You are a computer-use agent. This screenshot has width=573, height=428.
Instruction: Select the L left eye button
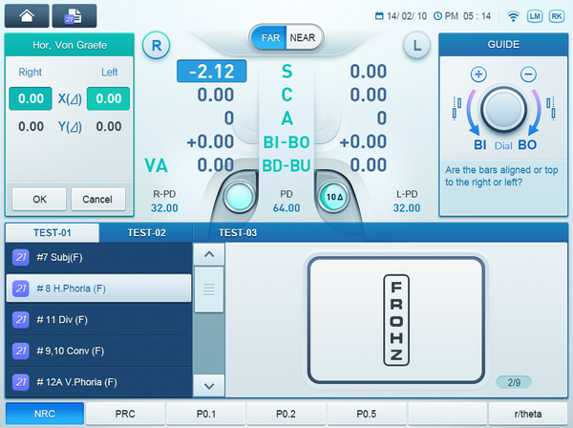pyautogui.click(x=416, y=44)
